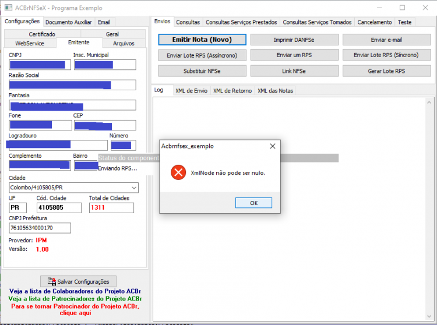Click the Insc. Municipal input field
The height and width of the screenshot is (325, 437).
point(105,65)
